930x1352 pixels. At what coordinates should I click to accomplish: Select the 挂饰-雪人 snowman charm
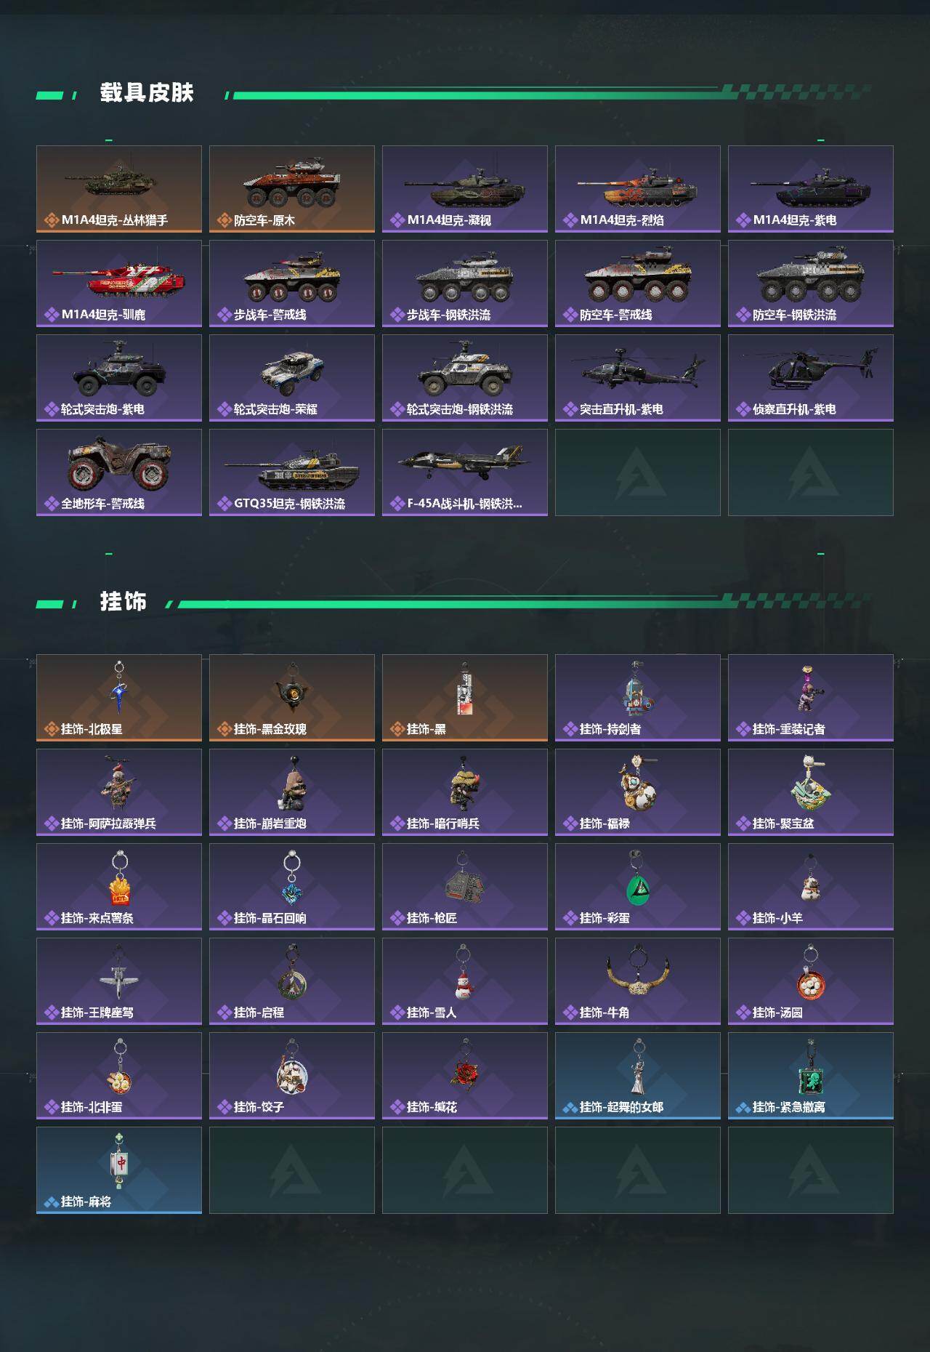click(x=465, y=981)
